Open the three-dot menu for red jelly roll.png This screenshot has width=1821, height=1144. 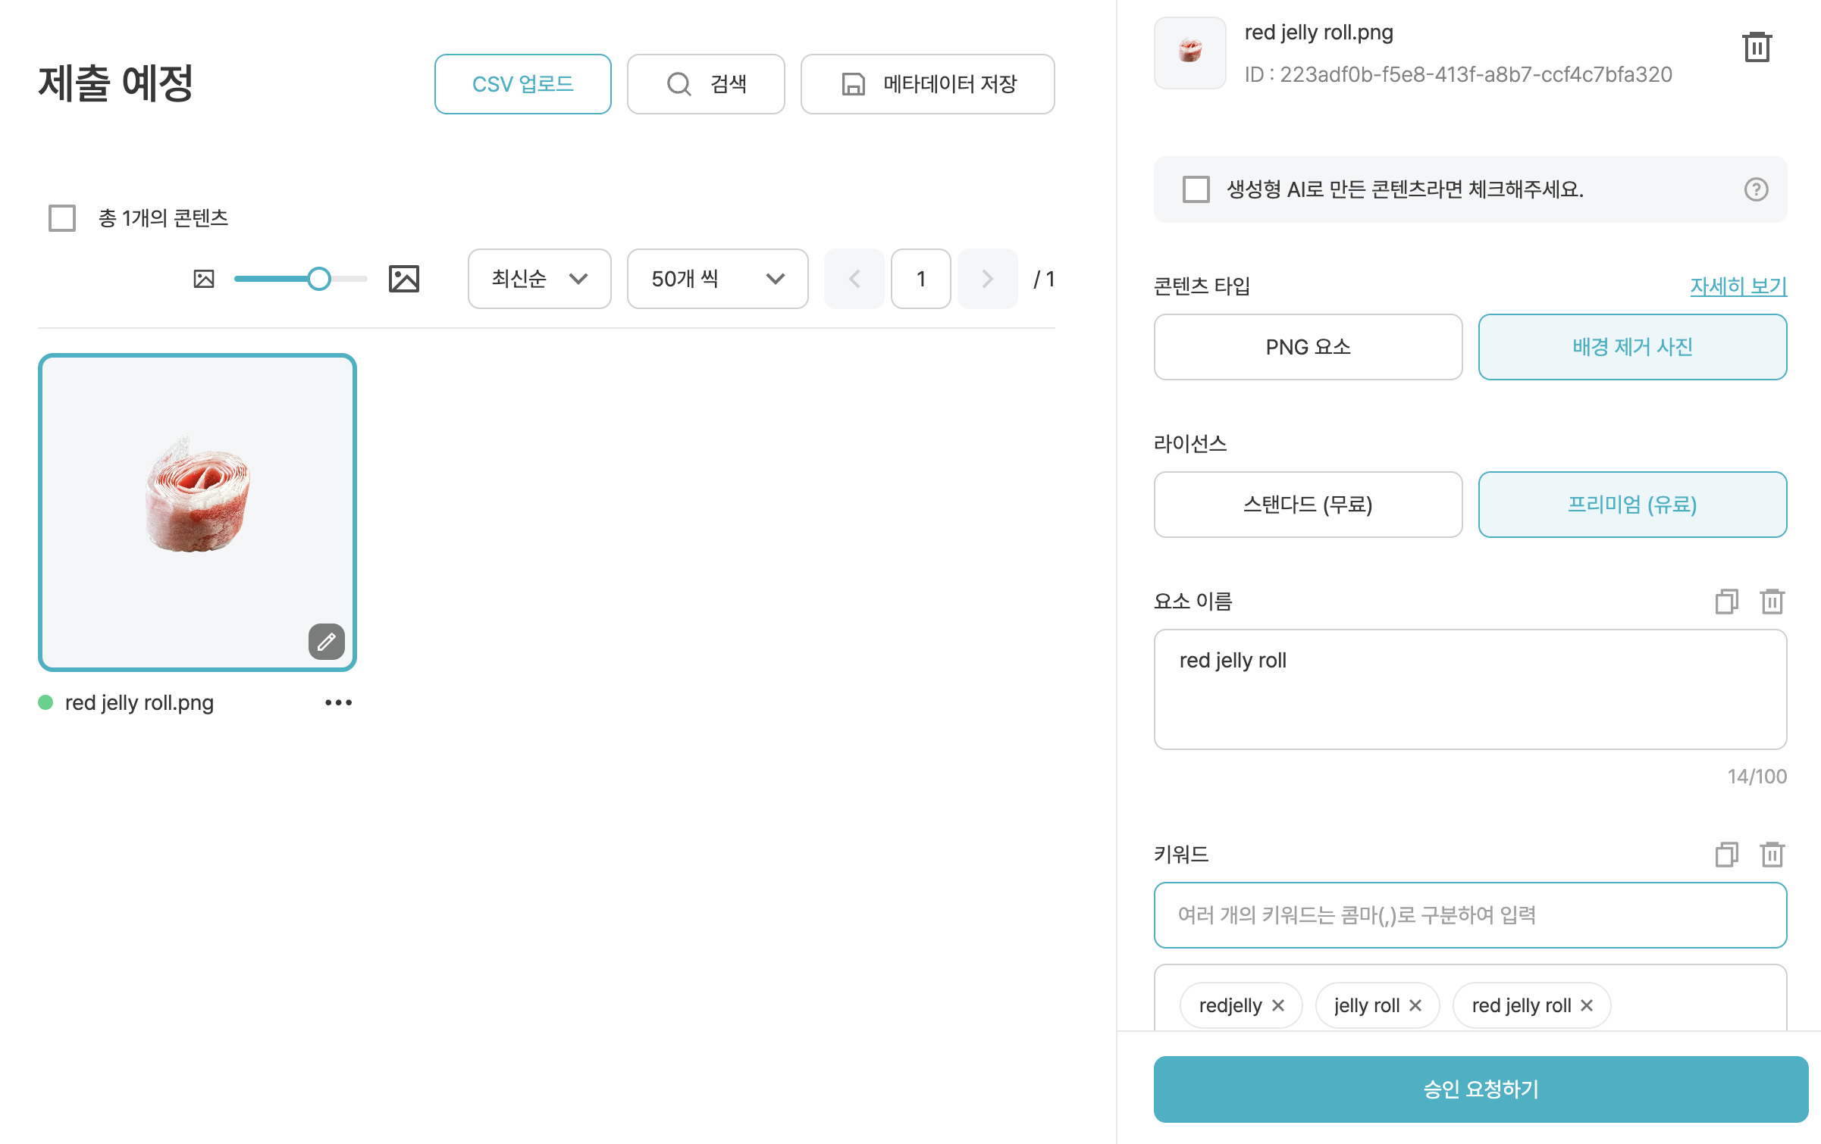pyautogui.click(x=338, y=702)
